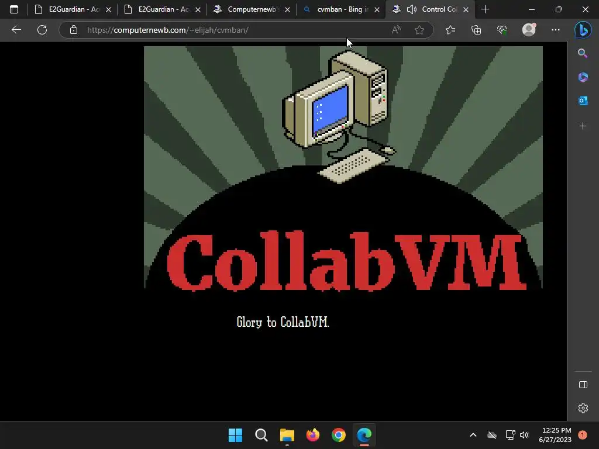
Task: Close the Control Col tab
Action: (466, 9)
